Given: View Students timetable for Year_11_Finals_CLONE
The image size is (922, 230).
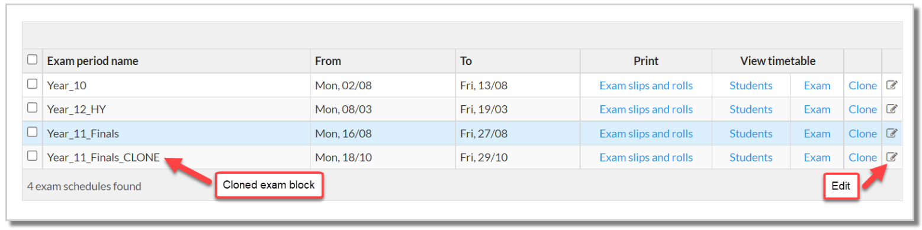Looking at the screenshot, I should click(x=751, y=157).
